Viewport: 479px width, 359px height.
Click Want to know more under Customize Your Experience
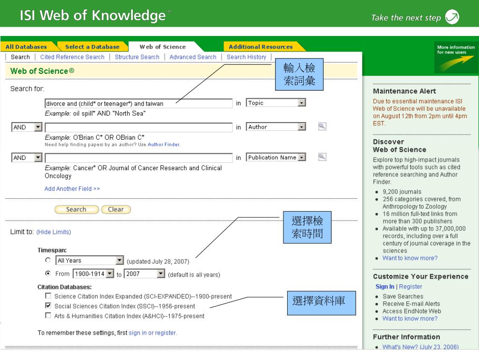410,318
